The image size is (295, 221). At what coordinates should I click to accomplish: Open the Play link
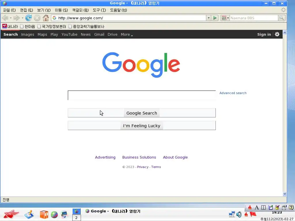tap(54, 35)
